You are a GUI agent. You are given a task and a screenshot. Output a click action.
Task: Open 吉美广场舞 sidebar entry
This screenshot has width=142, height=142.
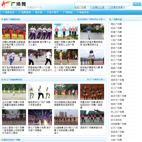coord(116,52)
